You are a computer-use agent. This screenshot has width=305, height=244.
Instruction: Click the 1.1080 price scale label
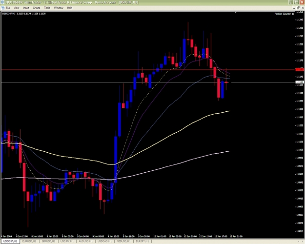point(300,109)
